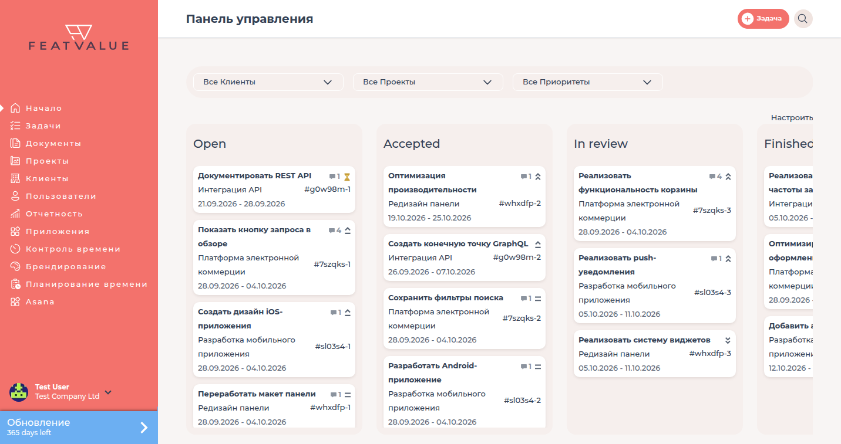Click task ID #sl03s4-1

333,347
